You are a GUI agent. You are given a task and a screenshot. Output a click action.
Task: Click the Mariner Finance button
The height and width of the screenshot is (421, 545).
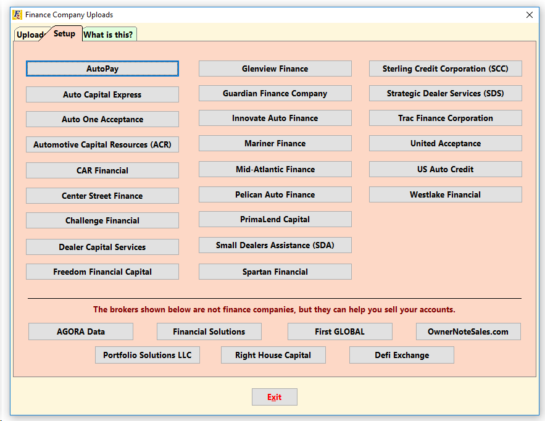point(275,143)
